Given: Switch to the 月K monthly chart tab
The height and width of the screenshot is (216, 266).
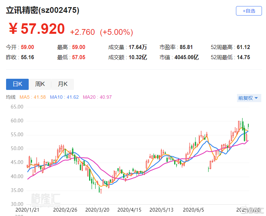Looking at the screenshot, I should pyautogui.click(x=62, y=84).
